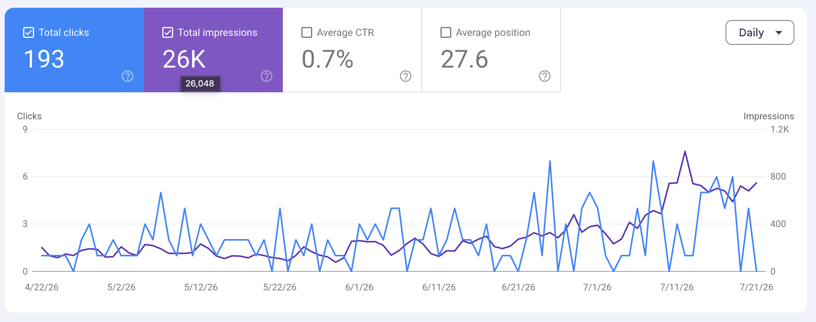This screenshot has height=322, width=816.
Task: Click the 9 clicks axis label
Action: [x=25, y=129]
